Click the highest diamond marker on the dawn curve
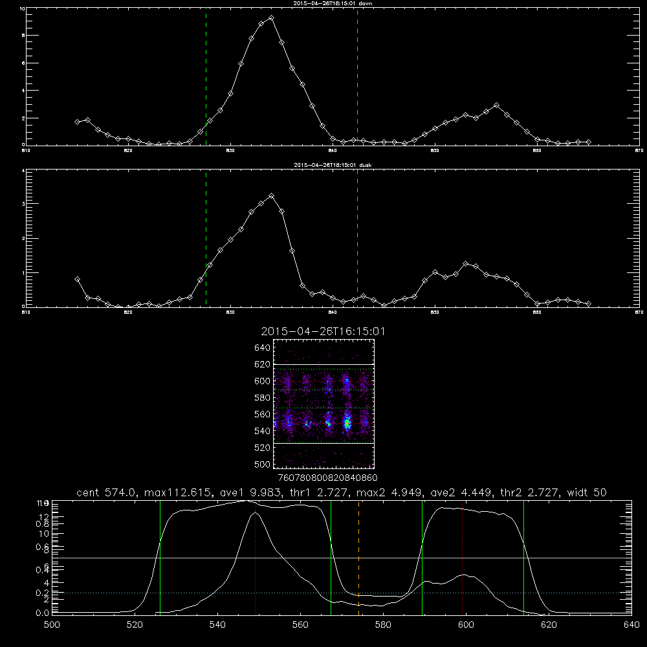Image resolution: width=647 pixels, height=647 pixels. pyautogui.click(x=271, y=18)
